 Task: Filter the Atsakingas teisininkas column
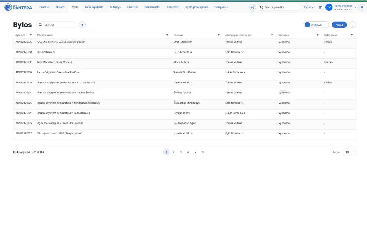[272, 35]
